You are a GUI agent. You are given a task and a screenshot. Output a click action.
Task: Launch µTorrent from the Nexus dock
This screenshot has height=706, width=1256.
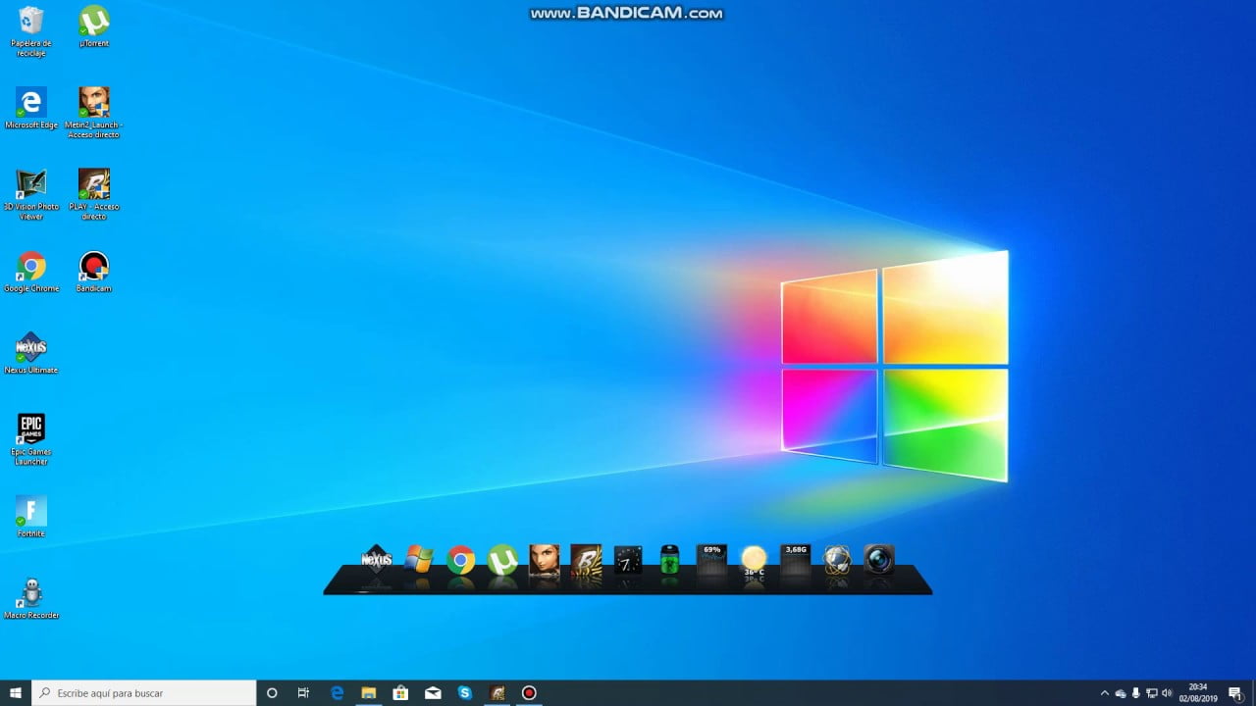[502, 560]
